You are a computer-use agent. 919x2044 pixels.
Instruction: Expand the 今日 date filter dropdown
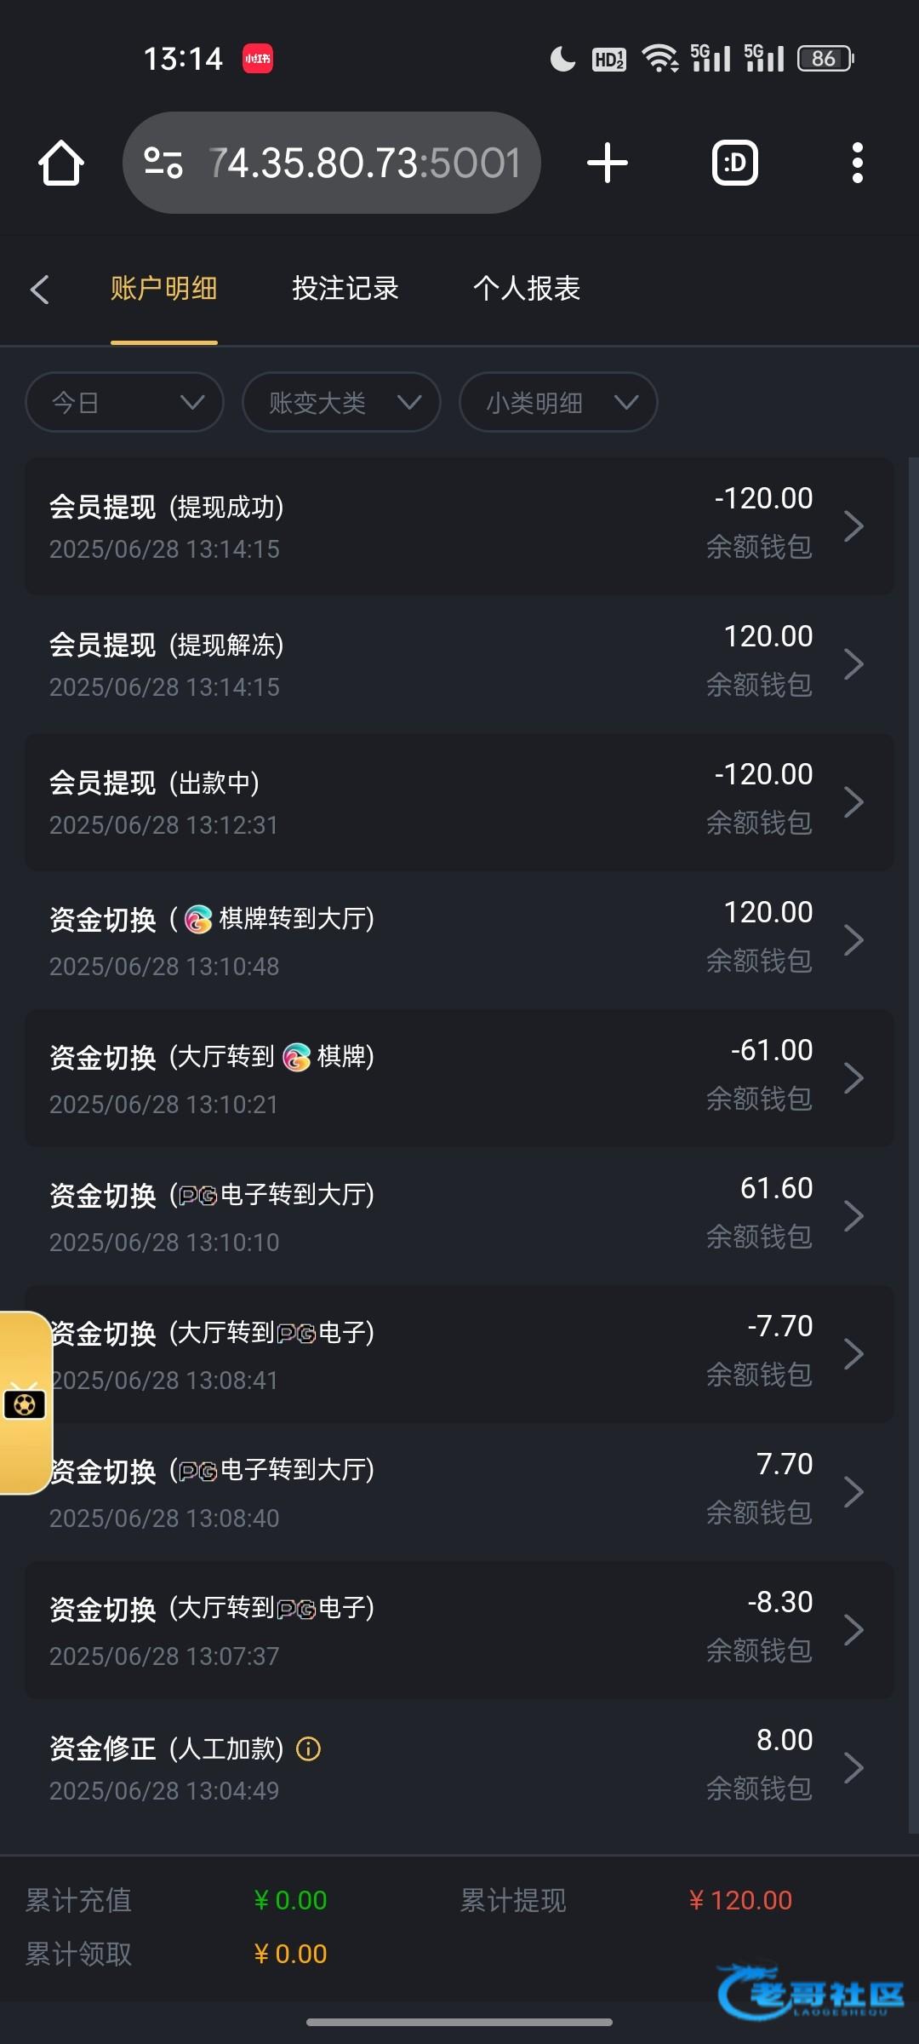point(124,402)
